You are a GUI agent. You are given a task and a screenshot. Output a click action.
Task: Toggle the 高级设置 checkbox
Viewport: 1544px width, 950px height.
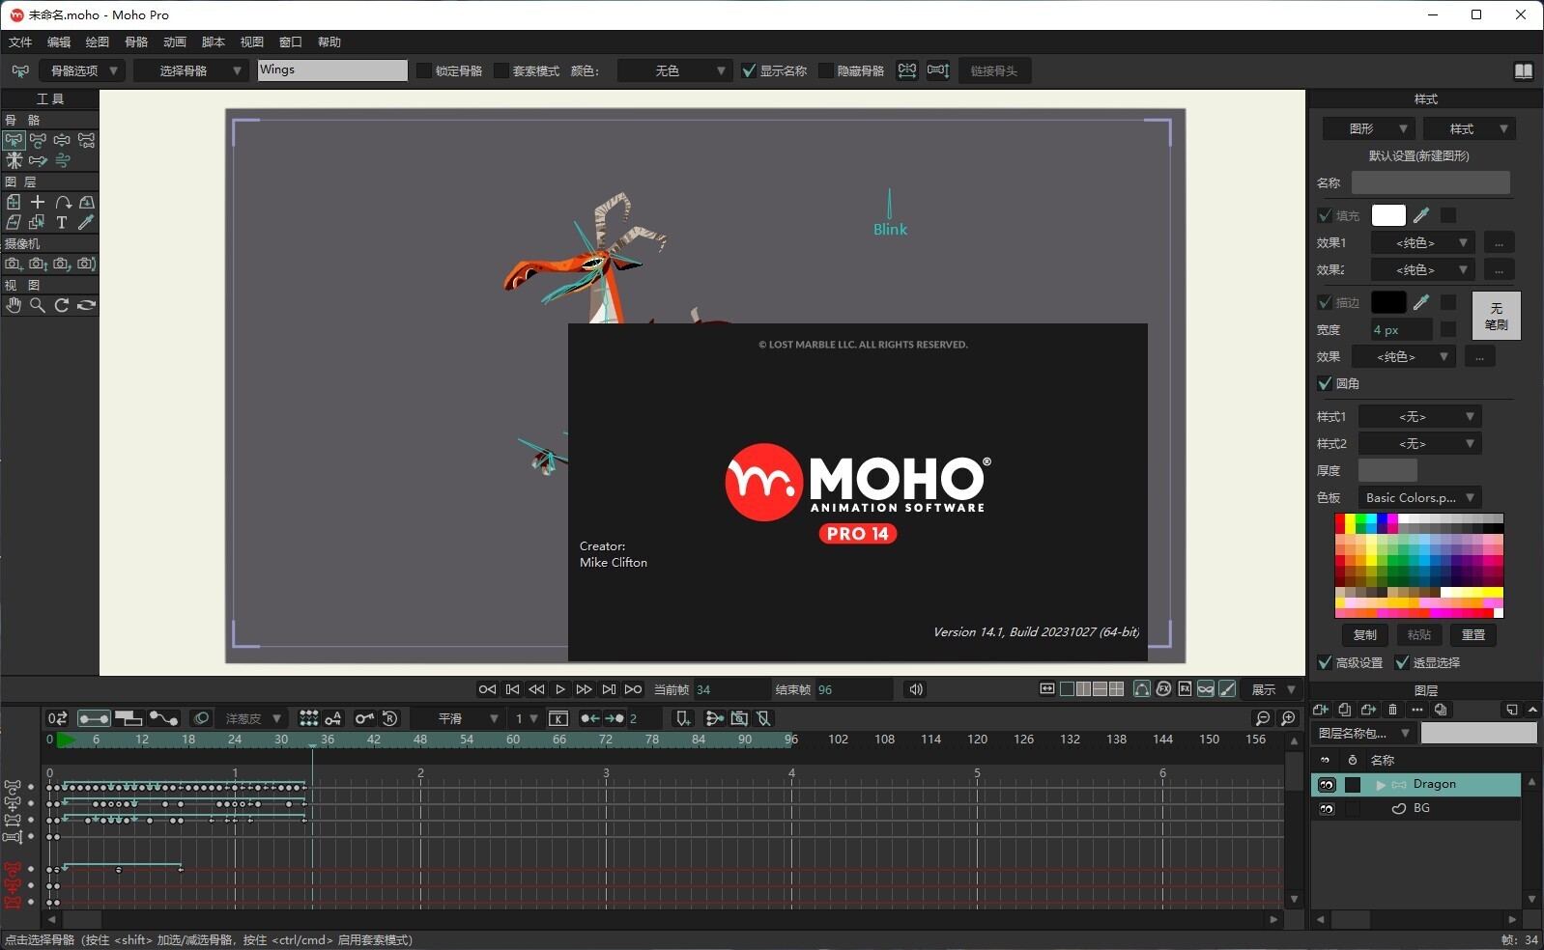click(1325, 662)
